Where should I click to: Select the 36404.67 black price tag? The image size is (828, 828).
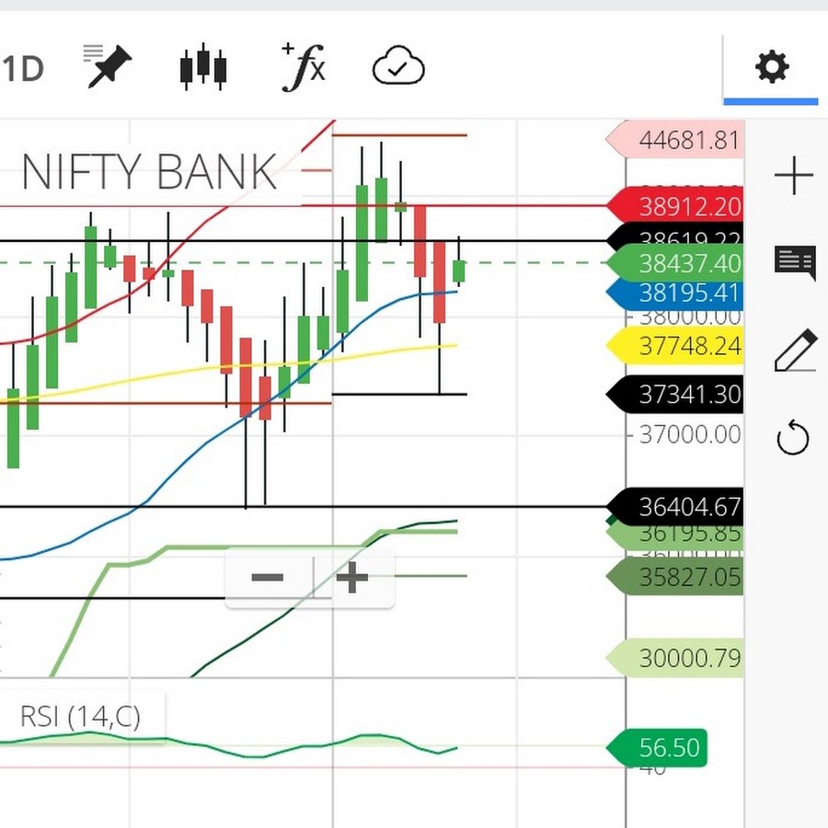click(x=675, y=507)
